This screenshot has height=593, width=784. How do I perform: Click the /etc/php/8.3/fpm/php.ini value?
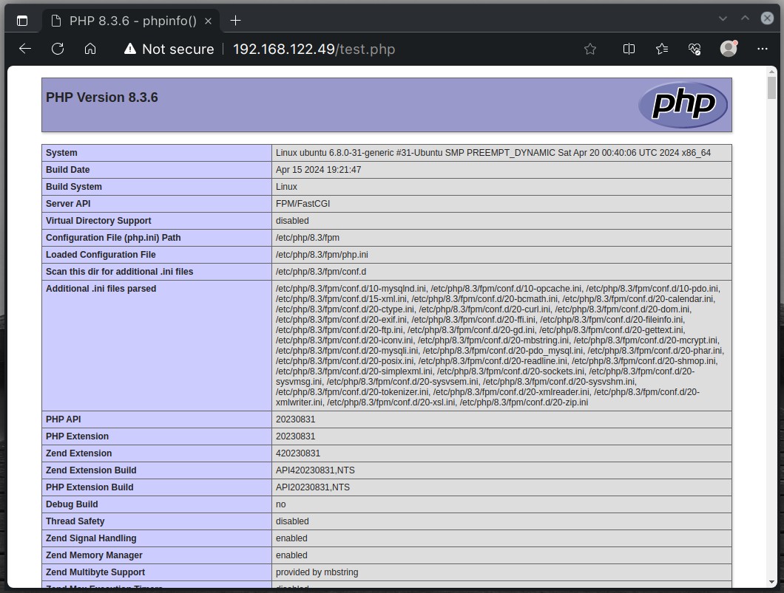click(x=322, y=255)
